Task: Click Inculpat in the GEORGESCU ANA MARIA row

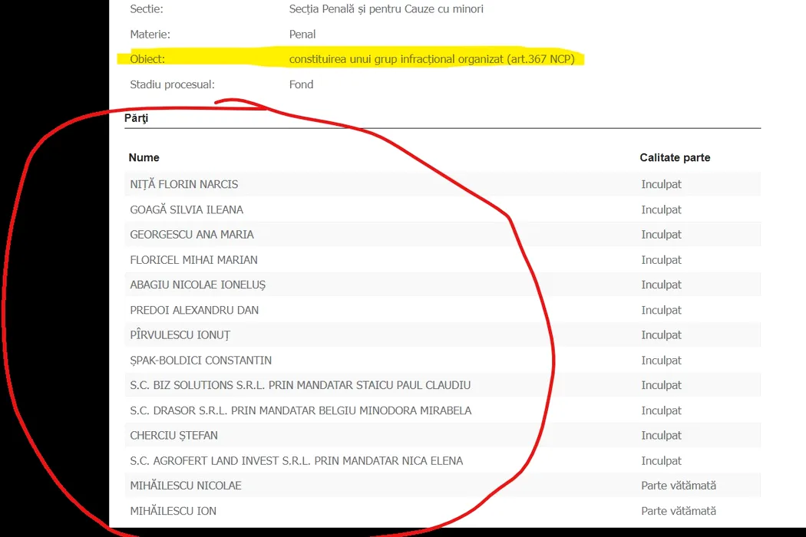Action: coord(661,234)
